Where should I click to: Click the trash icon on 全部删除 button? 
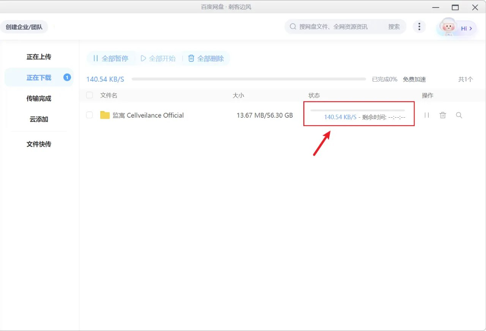click(x=191, y=58)
